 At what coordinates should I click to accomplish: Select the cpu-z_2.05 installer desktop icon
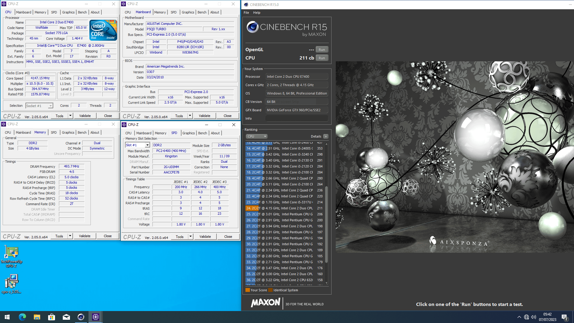[x=12, y=284]
